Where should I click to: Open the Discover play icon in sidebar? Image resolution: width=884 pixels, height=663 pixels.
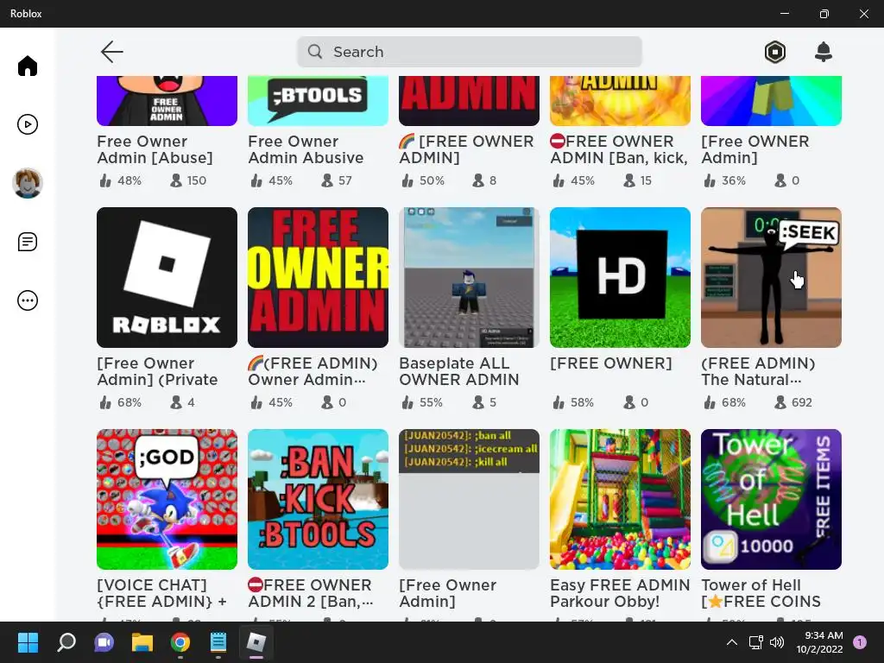pos(27,124)
